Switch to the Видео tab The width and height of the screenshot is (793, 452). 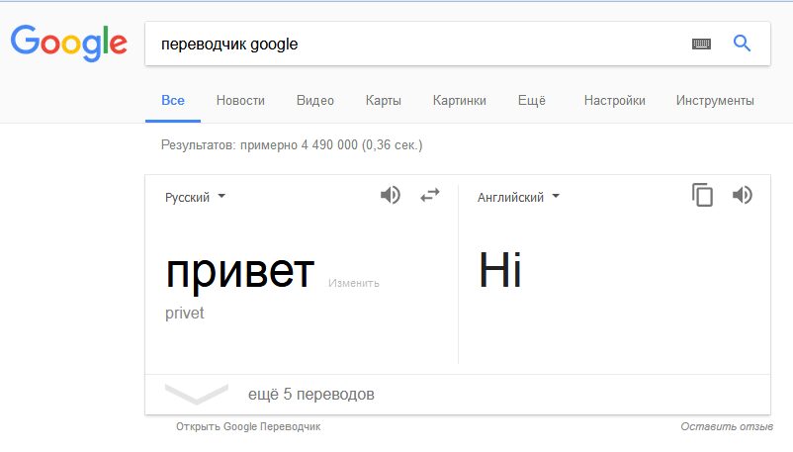(315, 100)
